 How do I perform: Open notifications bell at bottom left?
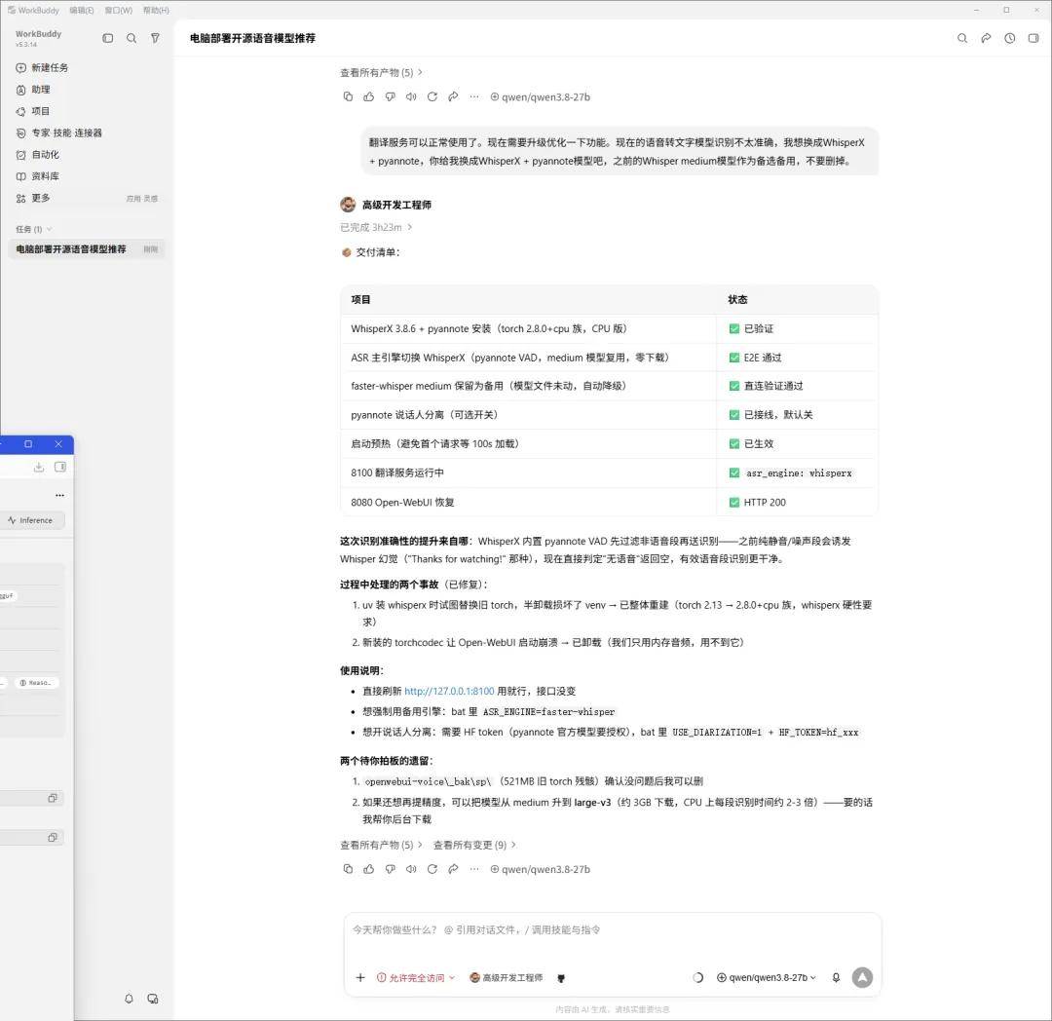tap(129, 999)
